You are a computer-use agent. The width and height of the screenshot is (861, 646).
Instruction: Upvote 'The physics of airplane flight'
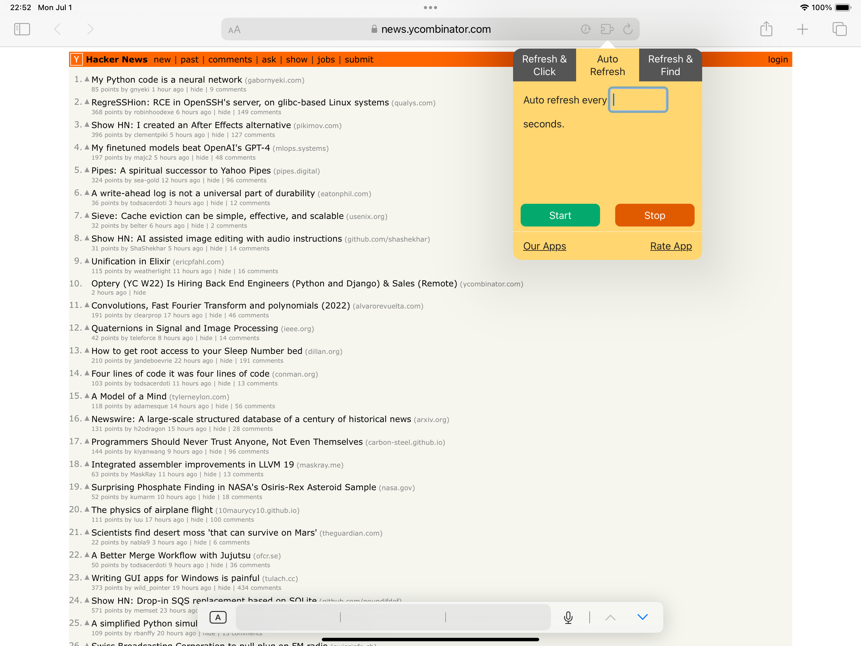(87, 509)
